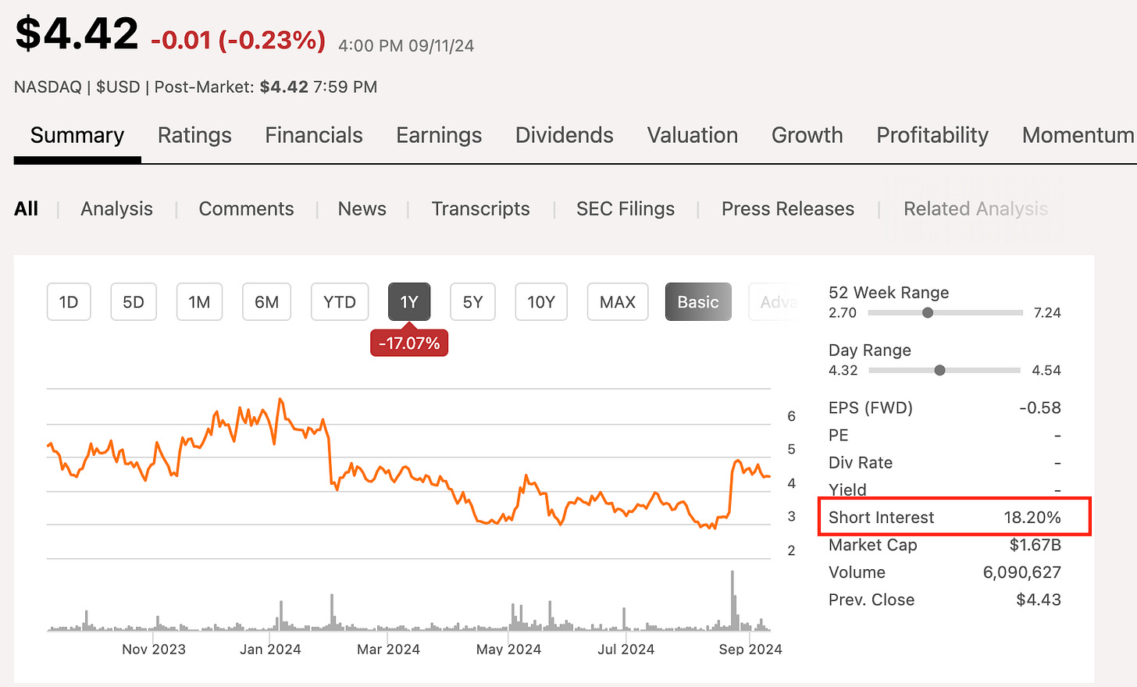Filter feed to News
This screenshot has width=1137, height=687.
coord(362,209)
